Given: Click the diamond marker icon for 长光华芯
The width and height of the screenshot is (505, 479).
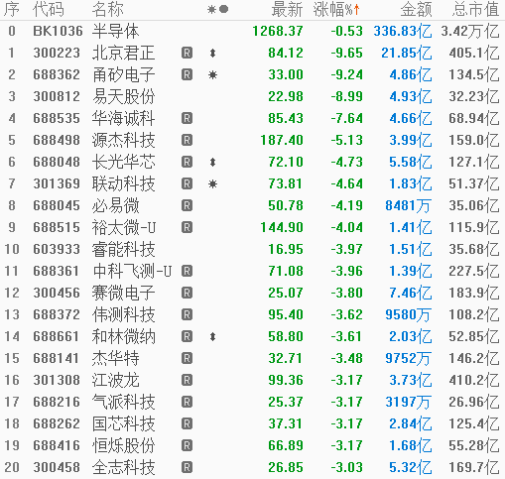Looking at the screenshot, I should pyautogui.click(x=212, y=162).
